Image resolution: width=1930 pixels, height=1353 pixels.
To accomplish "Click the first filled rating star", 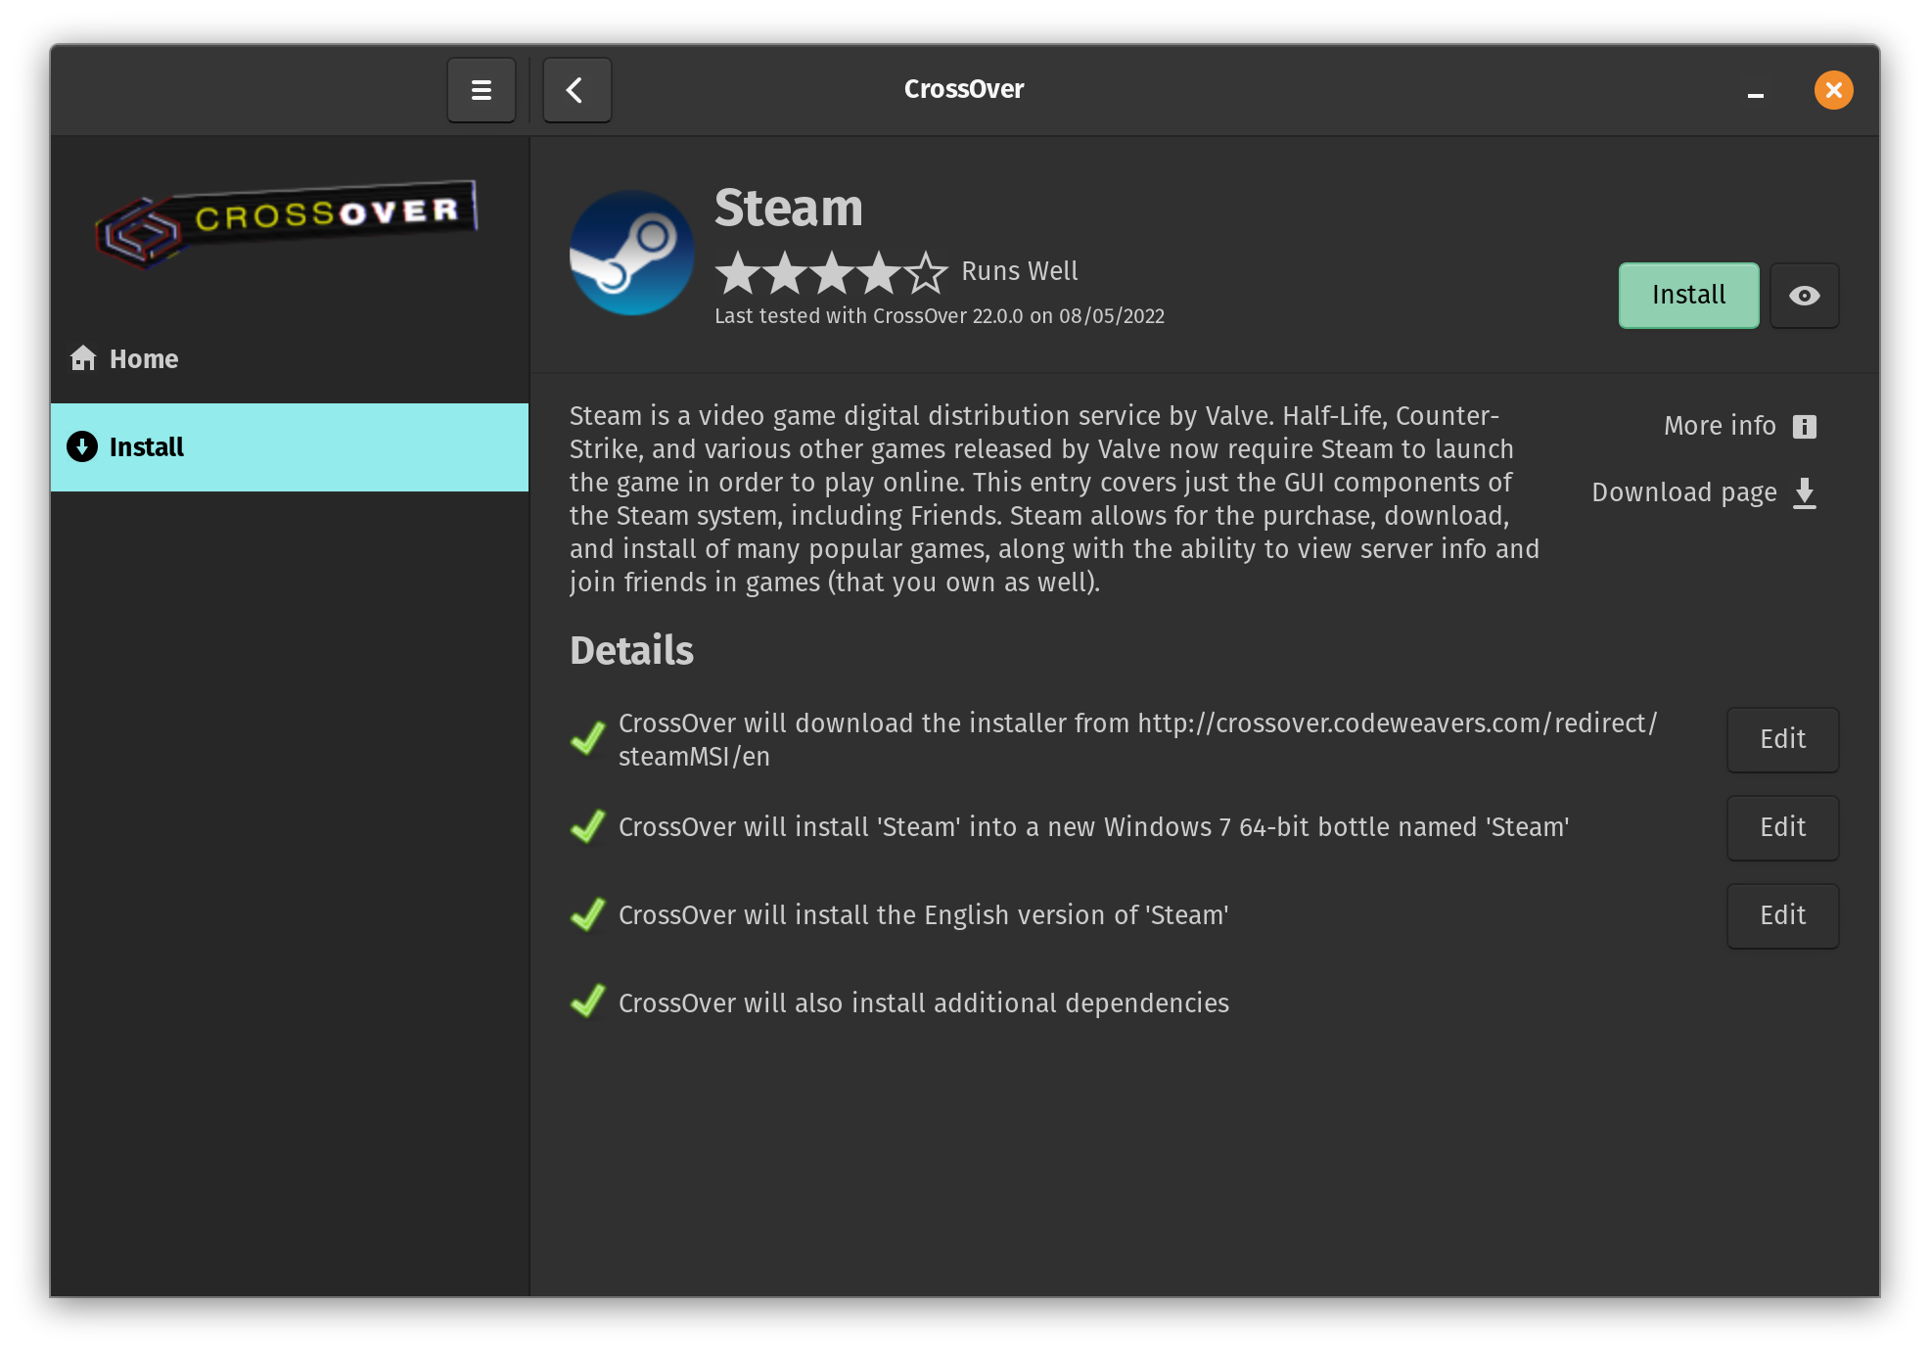I will pos(738,273).
